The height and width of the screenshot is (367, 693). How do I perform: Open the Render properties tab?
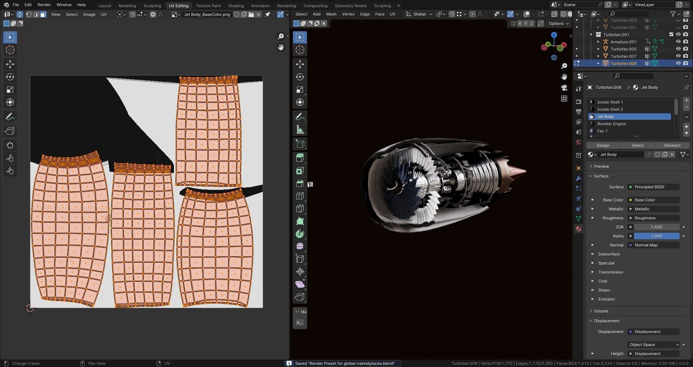(579, 102)
